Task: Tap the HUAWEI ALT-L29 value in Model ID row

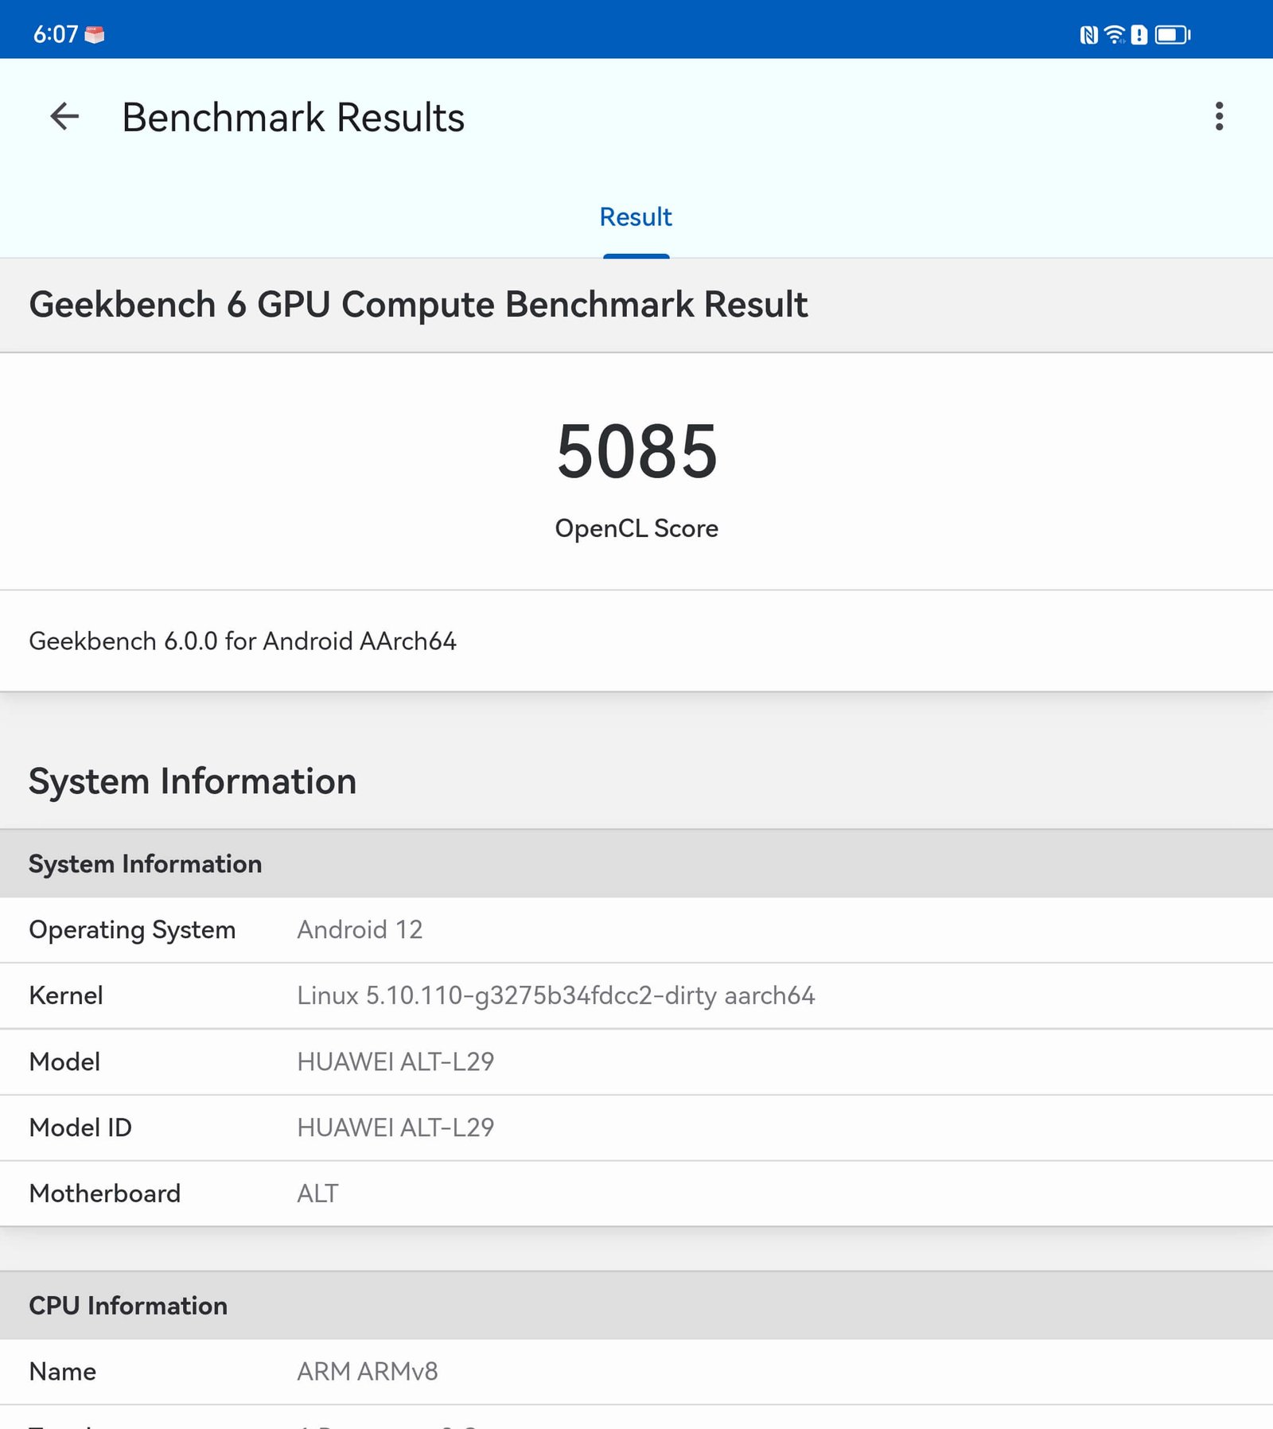Action: [x=395, y=1128]
